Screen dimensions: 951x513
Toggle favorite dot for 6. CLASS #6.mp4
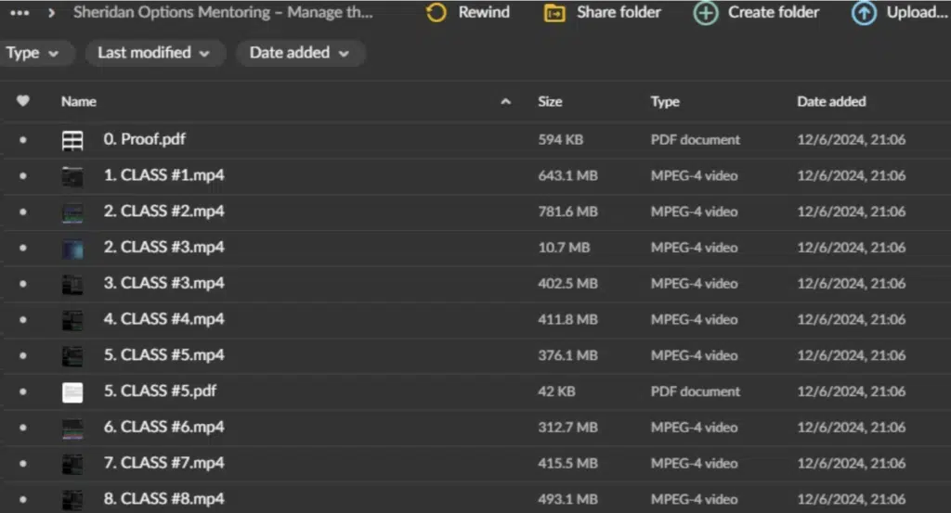(22, 428)
